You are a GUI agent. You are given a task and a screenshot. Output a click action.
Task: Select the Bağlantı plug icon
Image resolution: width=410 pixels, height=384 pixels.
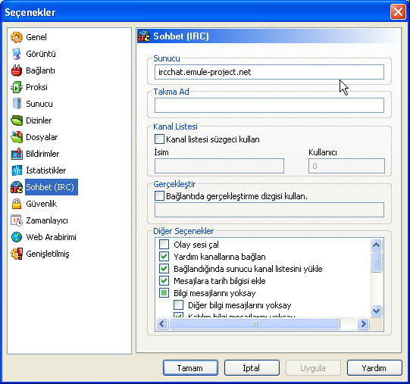17,70
